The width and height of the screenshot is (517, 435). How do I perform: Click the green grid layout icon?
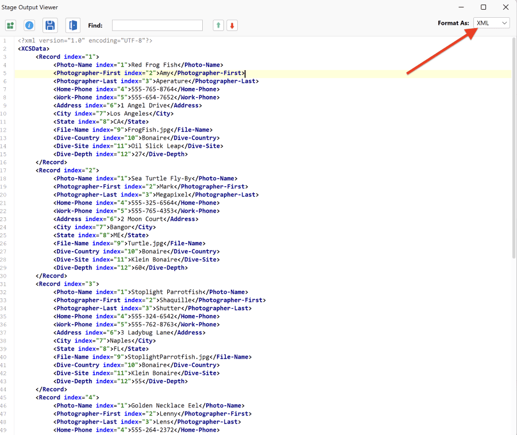10,25
